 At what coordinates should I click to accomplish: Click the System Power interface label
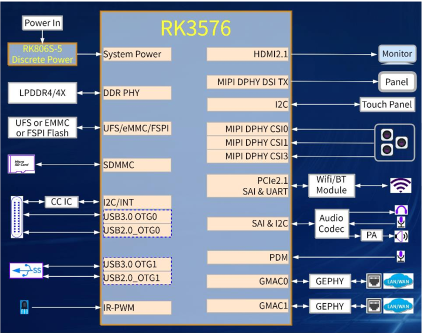tap(137, 54)
